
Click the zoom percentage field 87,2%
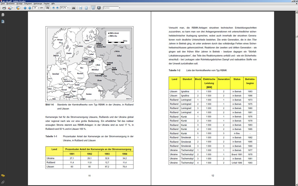coord(64,8)
